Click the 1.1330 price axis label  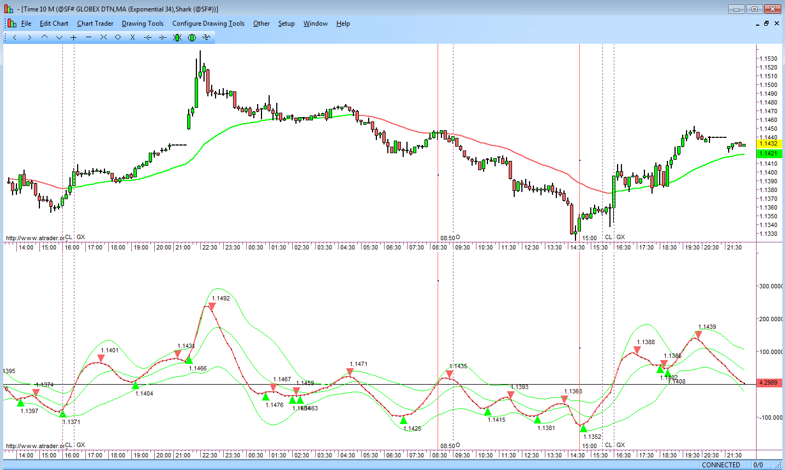click(769, 234)
